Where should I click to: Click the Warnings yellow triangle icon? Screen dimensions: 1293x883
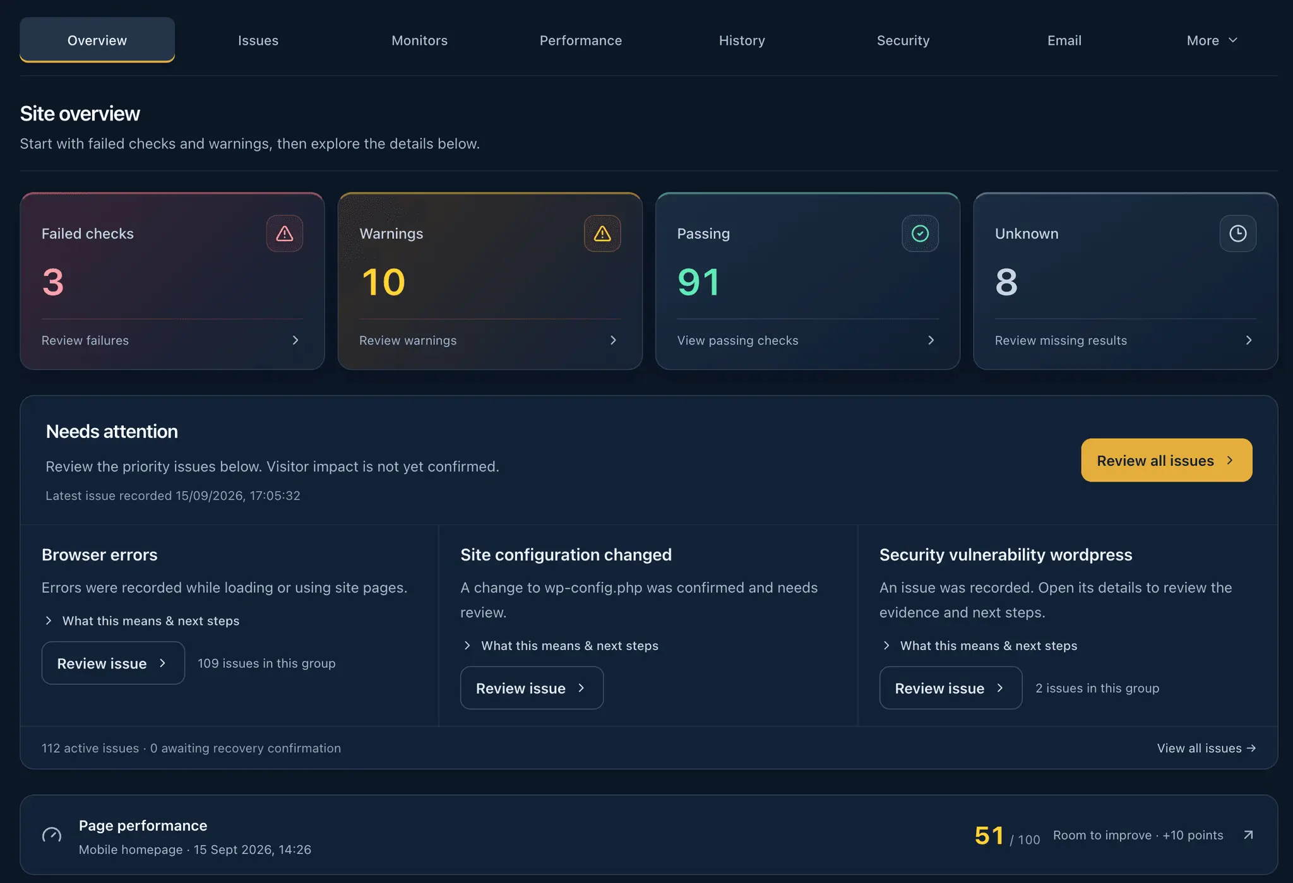click(x=602, y=234)
